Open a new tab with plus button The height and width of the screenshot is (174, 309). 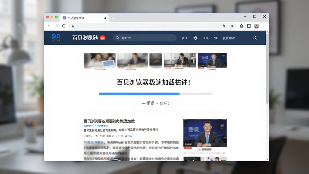point(113,18)
